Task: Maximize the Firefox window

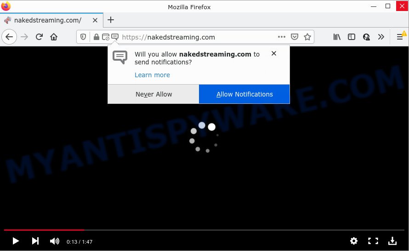Action: 388,6
